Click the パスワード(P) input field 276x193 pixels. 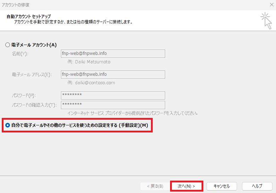pos(113,95)
